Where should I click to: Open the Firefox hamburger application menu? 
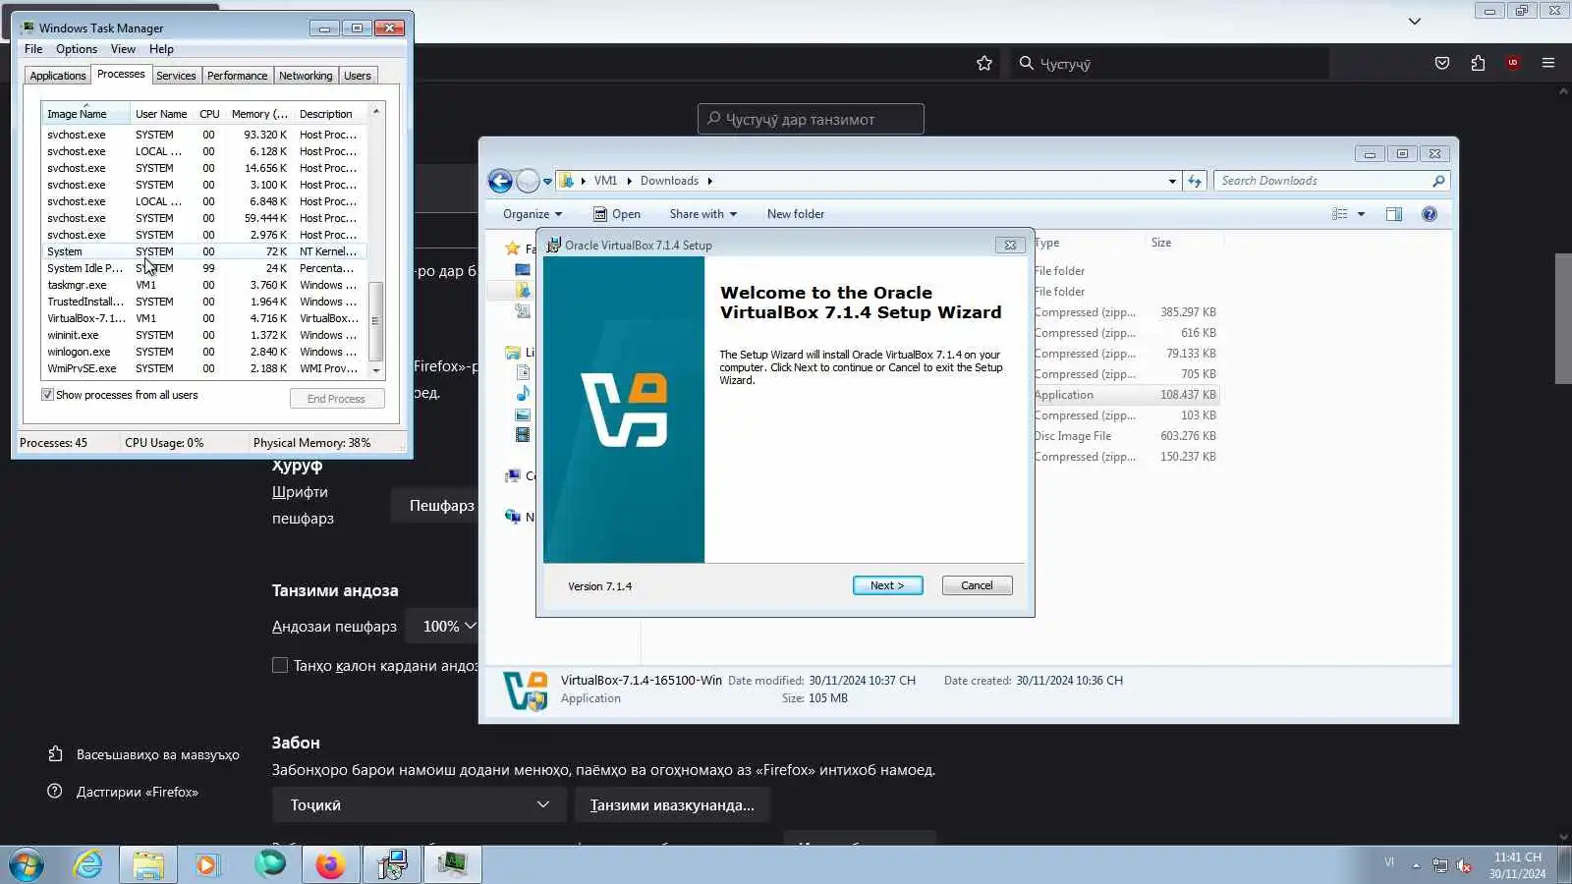pos(1548,63)
